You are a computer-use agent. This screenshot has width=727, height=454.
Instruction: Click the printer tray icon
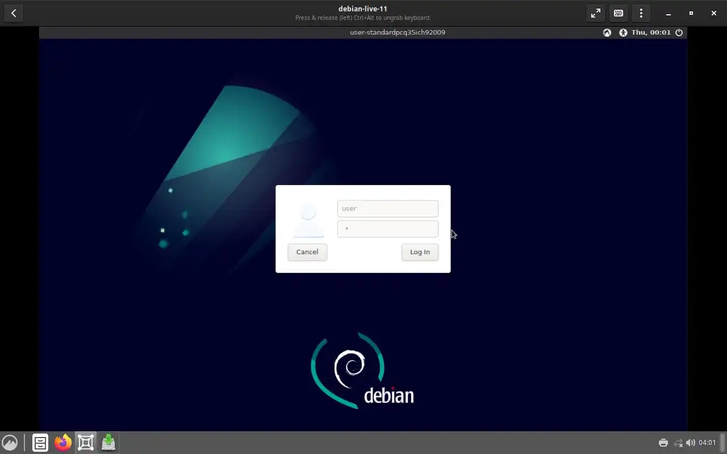tap(663, 443)
